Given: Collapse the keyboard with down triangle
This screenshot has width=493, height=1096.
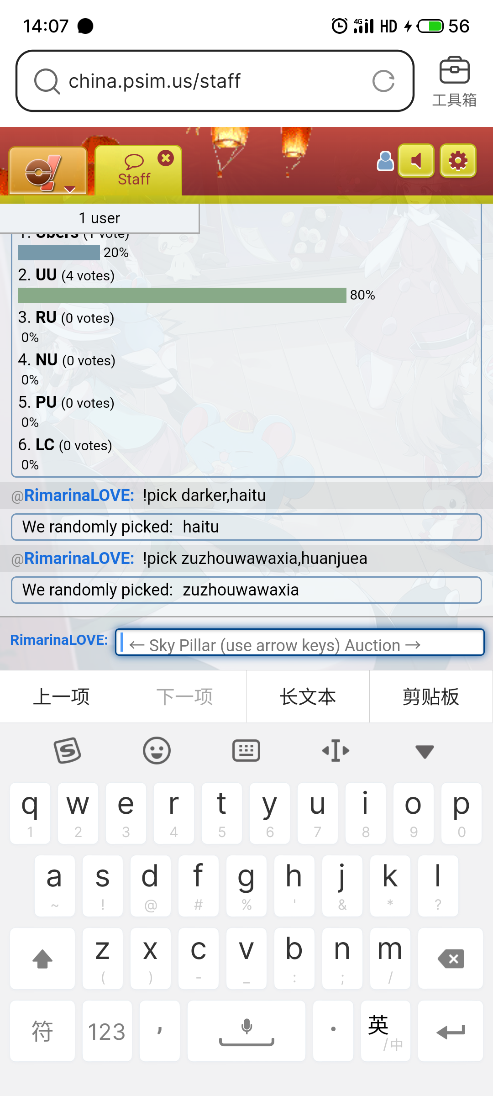Looking at the screenshot, I should [x=425, y=751].
